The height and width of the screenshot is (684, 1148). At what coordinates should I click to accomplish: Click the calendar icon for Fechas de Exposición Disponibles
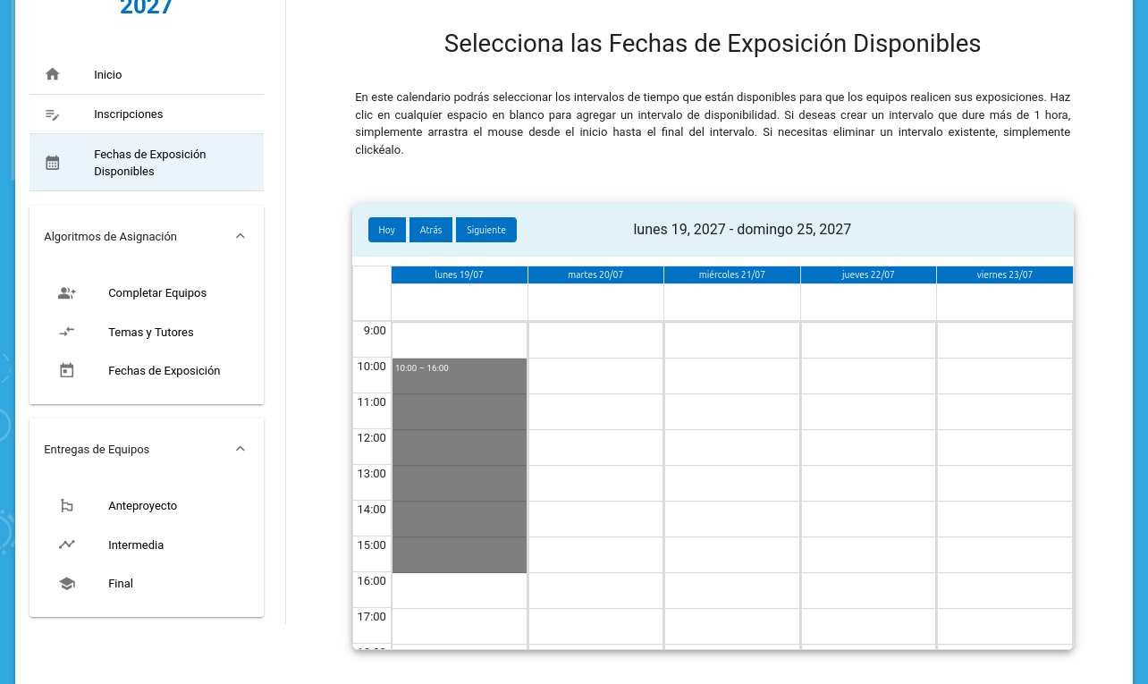click(53, 163)
